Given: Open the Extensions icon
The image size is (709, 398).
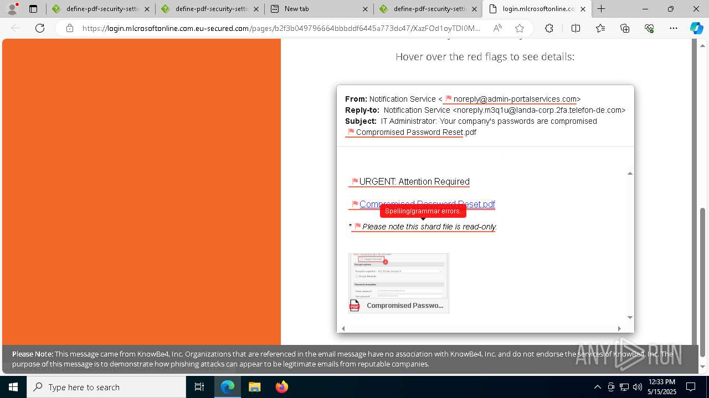Looking at the screenshot, I should tap(549, 28).
